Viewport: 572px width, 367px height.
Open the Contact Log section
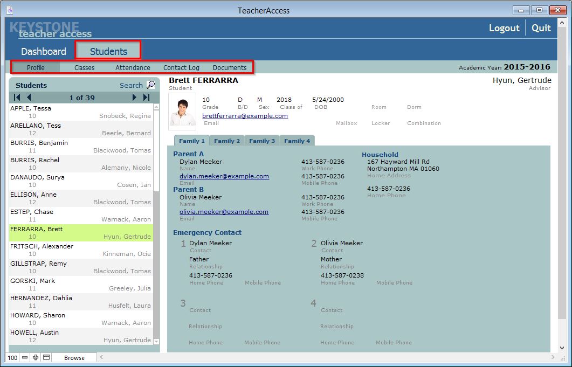pos(181,68)
